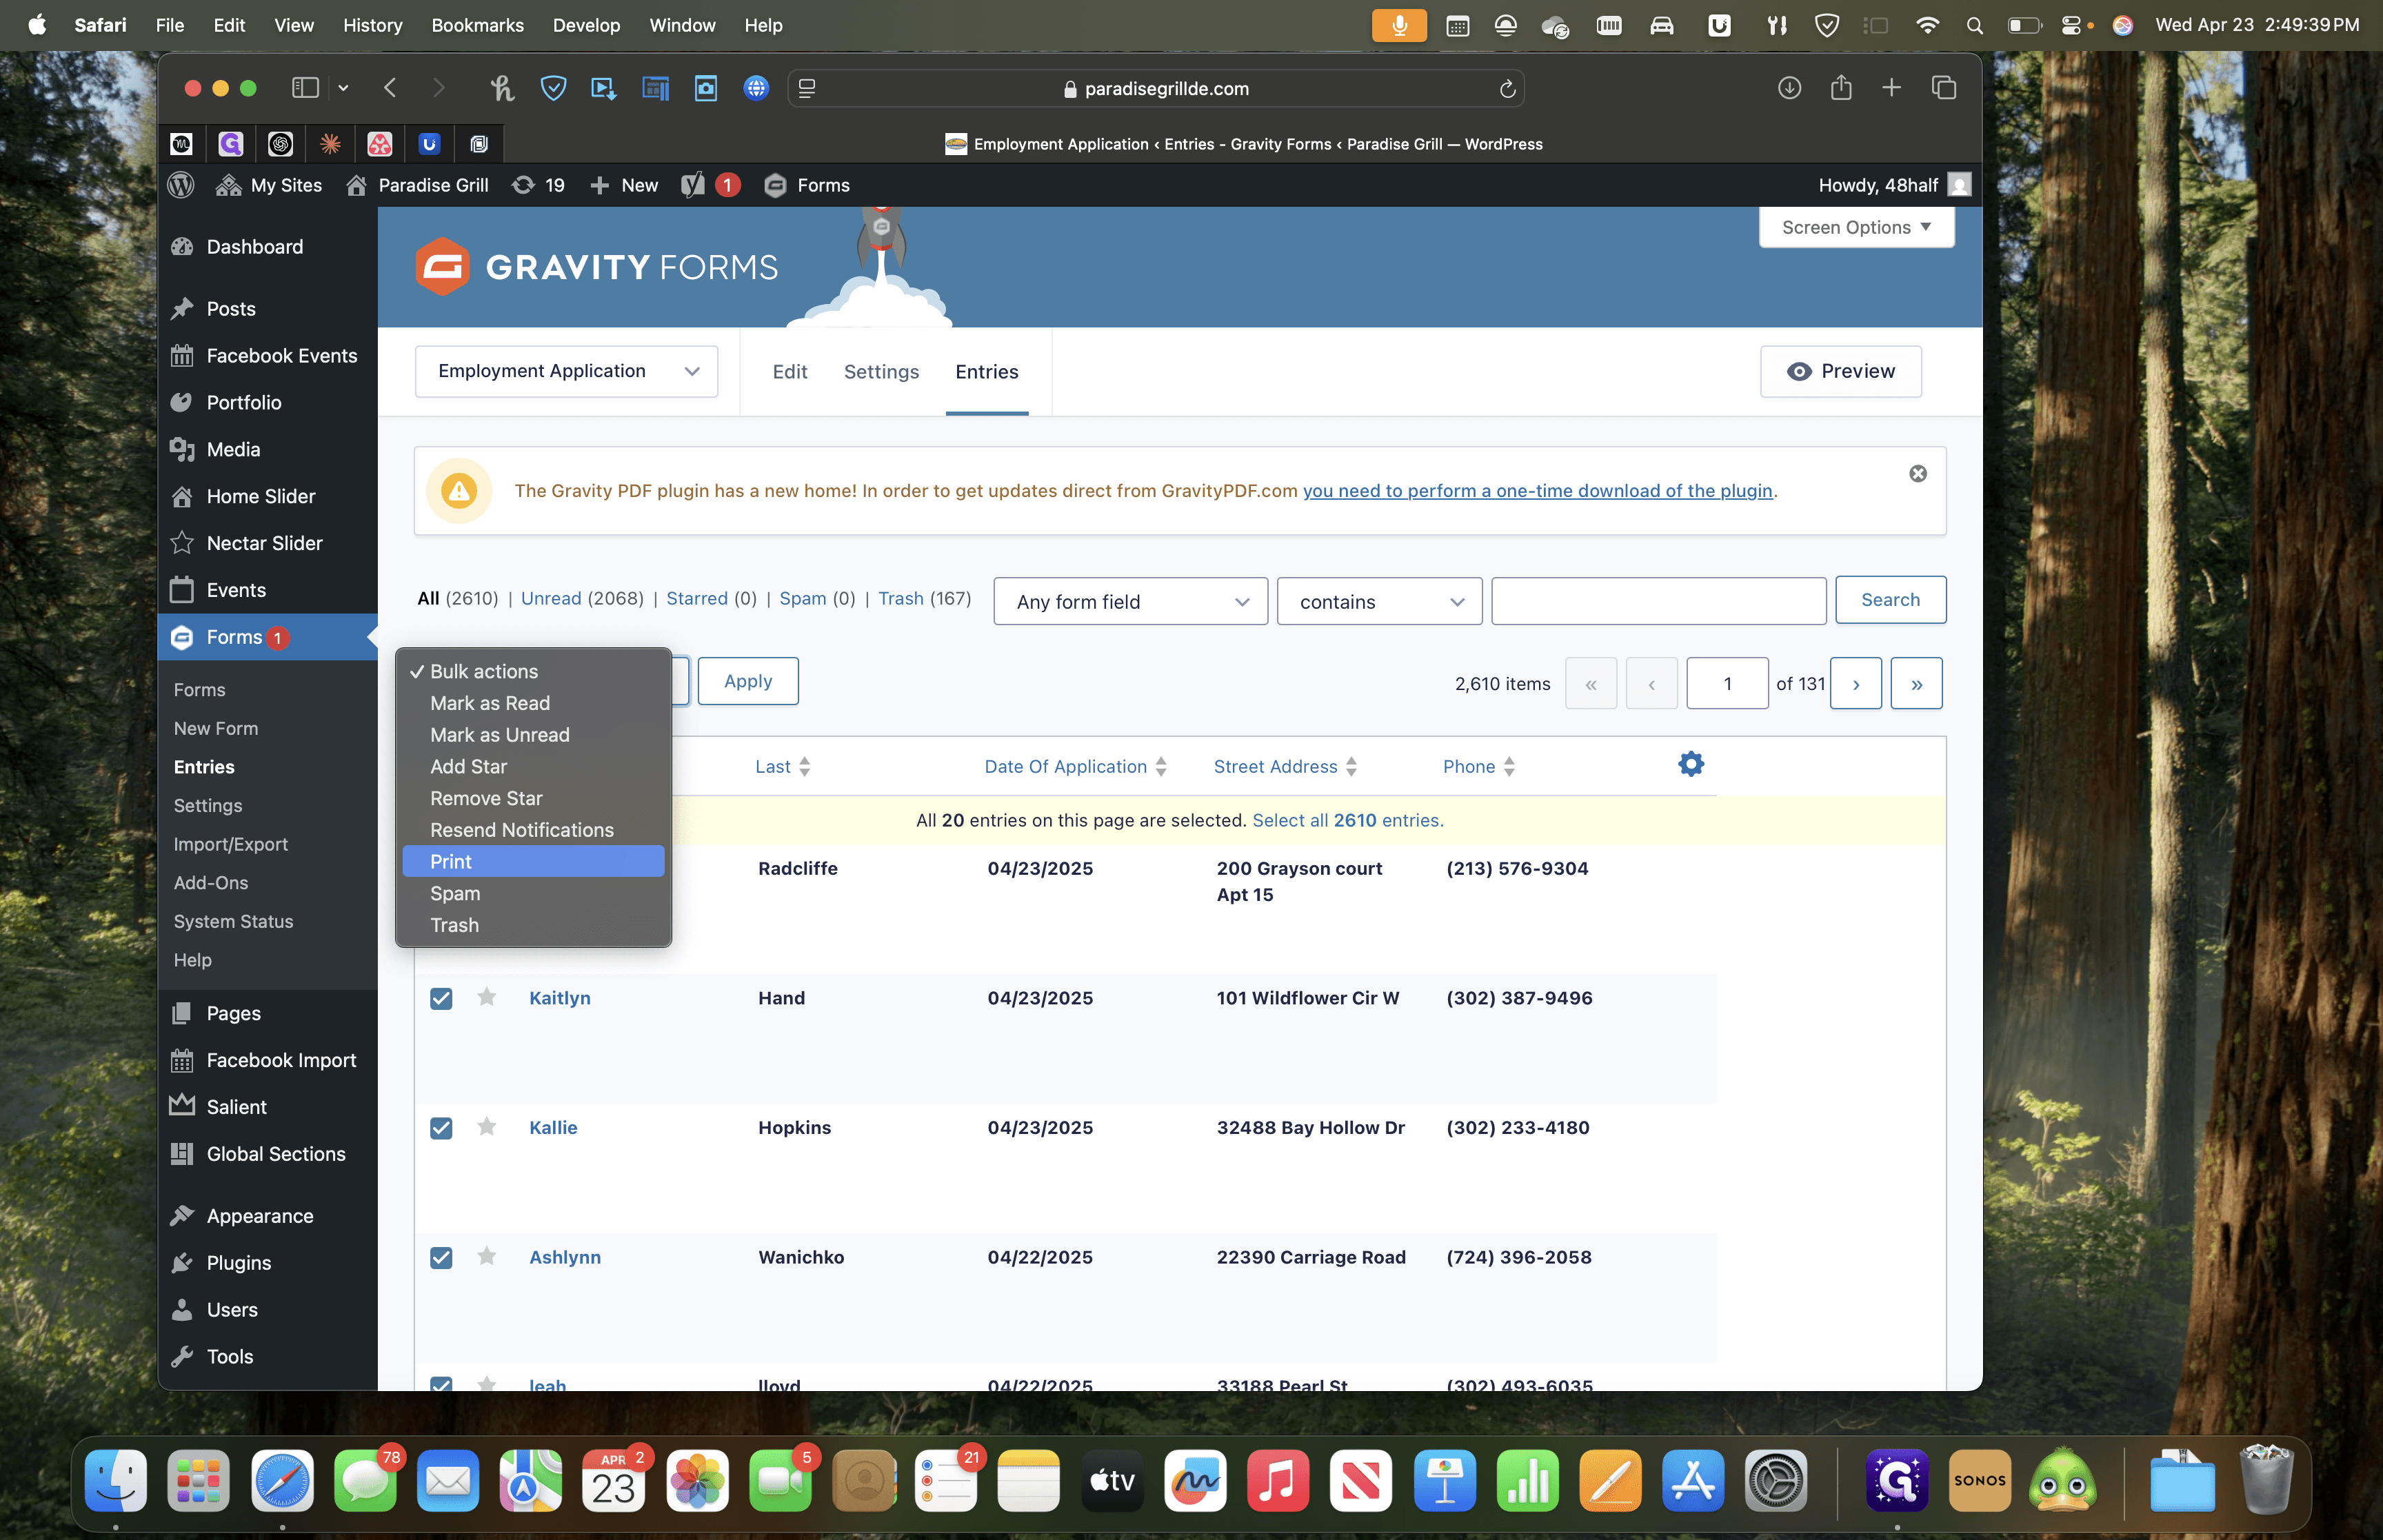Open the New Form submenu link
This screenshot has width=2383, height=1540.
[216, 728]
